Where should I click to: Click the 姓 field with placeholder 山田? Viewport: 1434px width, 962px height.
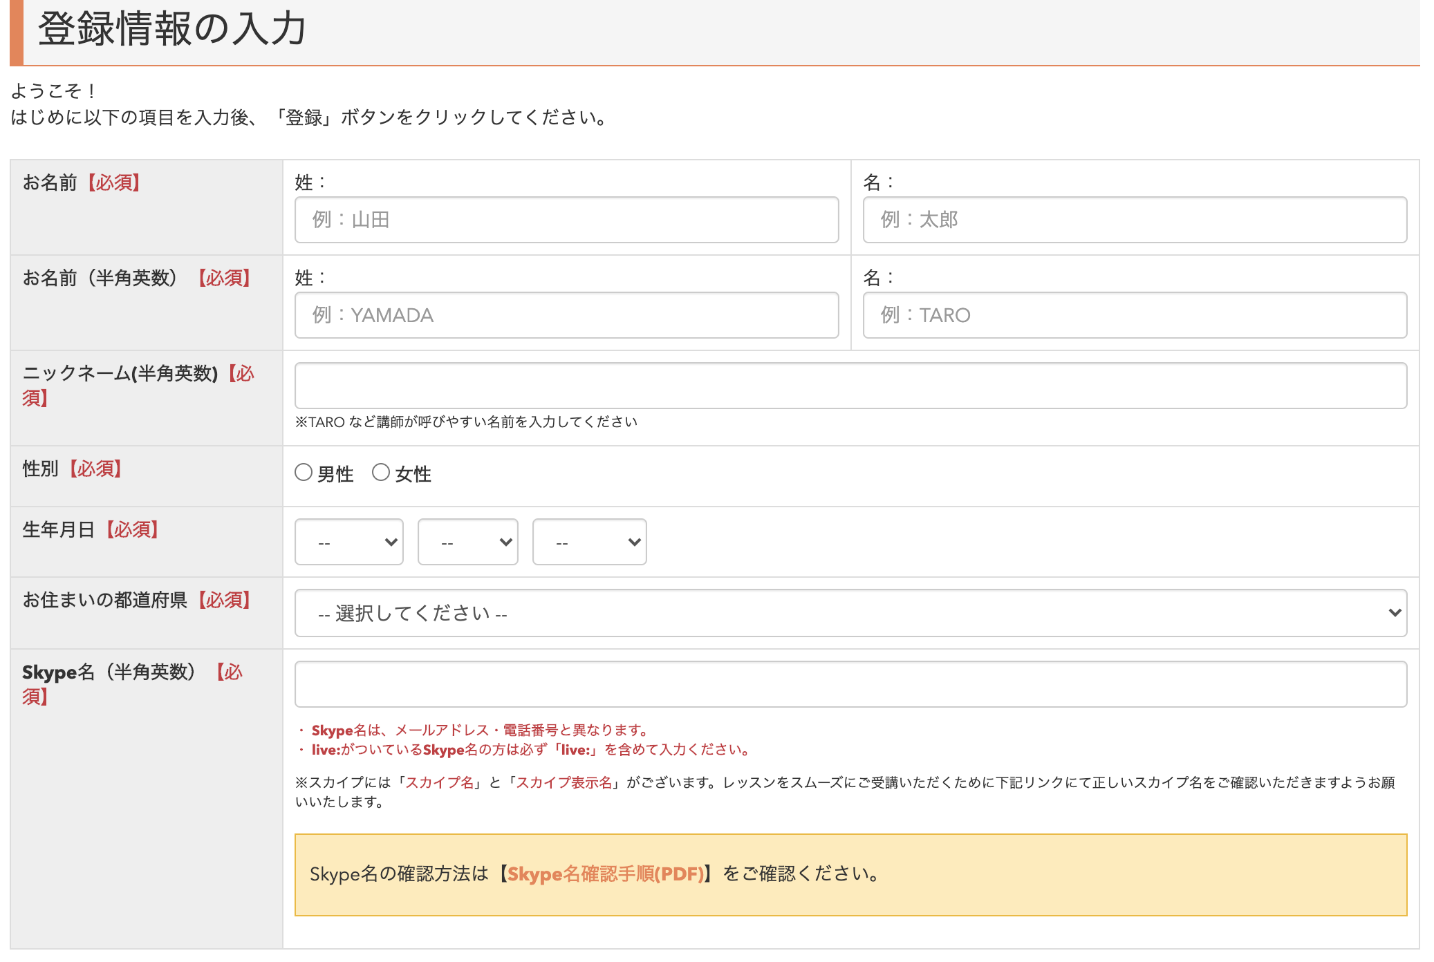pyautogui.click(x=566, y=220)
